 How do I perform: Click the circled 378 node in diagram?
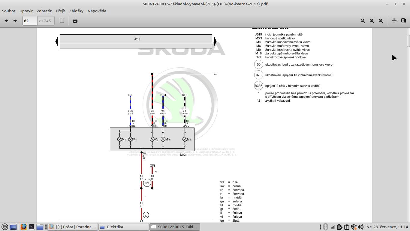tap(147, 183)
